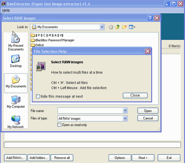This screenshot has width=185, height=163.
Task: Open the My Computer shortcut
Action: coord(16,102)
